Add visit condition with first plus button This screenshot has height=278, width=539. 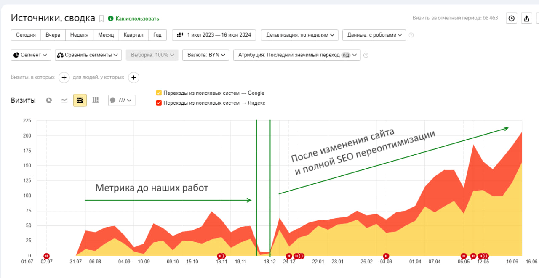[64, 77]
